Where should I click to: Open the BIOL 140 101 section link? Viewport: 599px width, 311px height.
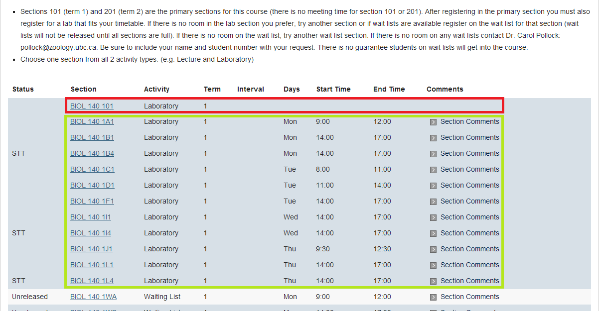point(92,106)
